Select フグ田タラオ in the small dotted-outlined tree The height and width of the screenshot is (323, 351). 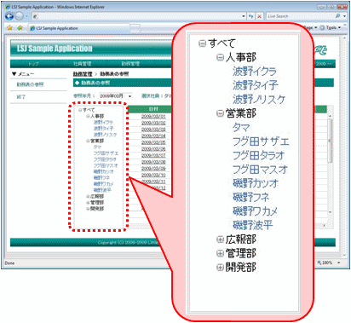coord(105,159)
